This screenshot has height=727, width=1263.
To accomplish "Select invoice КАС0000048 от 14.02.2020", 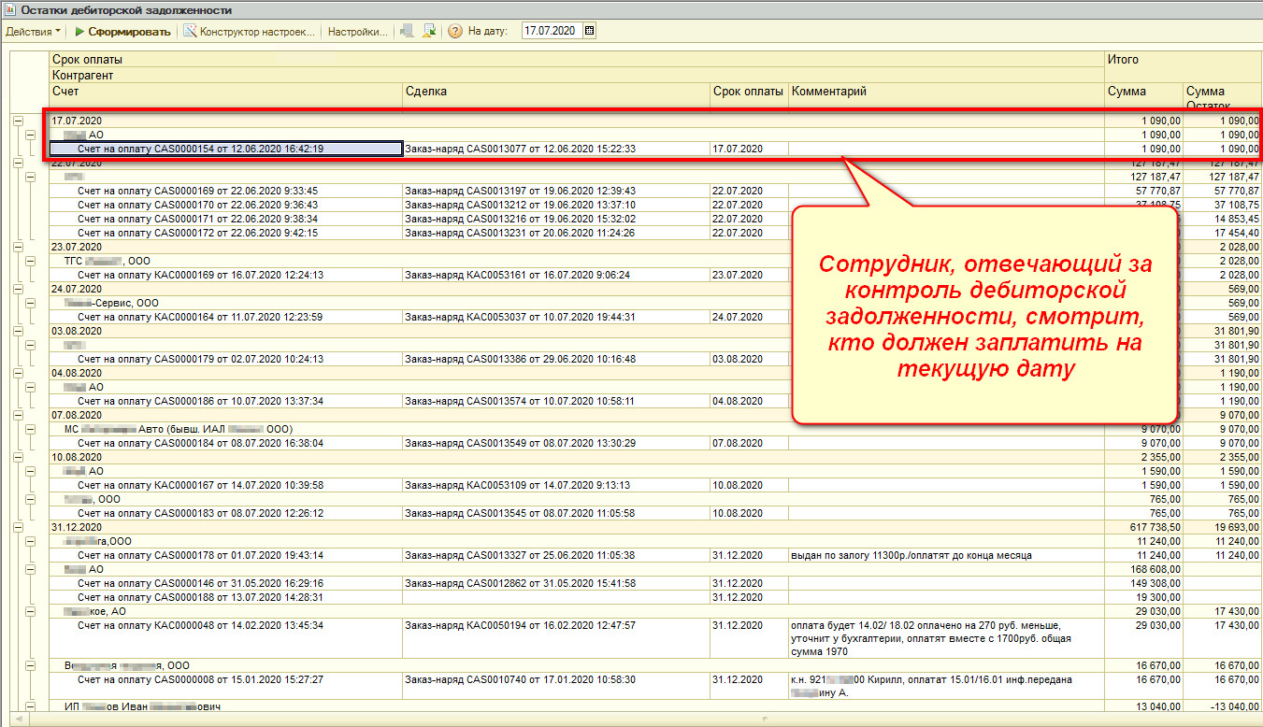I will click(x=226, y=638).
